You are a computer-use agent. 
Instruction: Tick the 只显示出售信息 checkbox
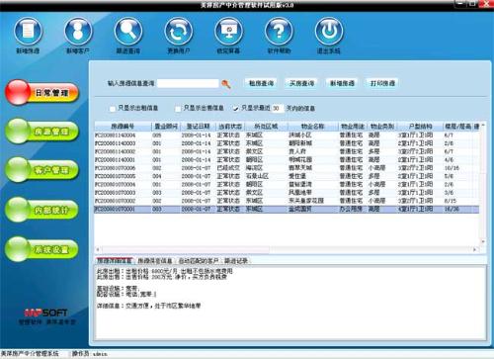tap(178, 108)
